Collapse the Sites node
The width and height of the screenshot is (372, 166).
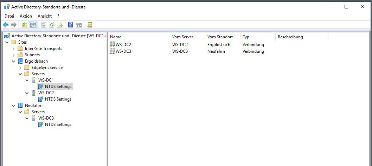click(7, 43)
